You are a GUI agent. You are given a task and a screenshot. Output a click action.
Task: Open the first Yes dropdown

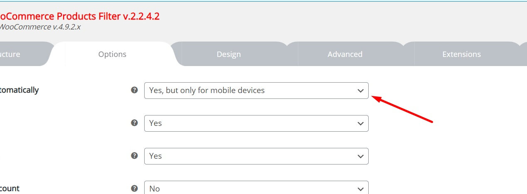(249, 123)
